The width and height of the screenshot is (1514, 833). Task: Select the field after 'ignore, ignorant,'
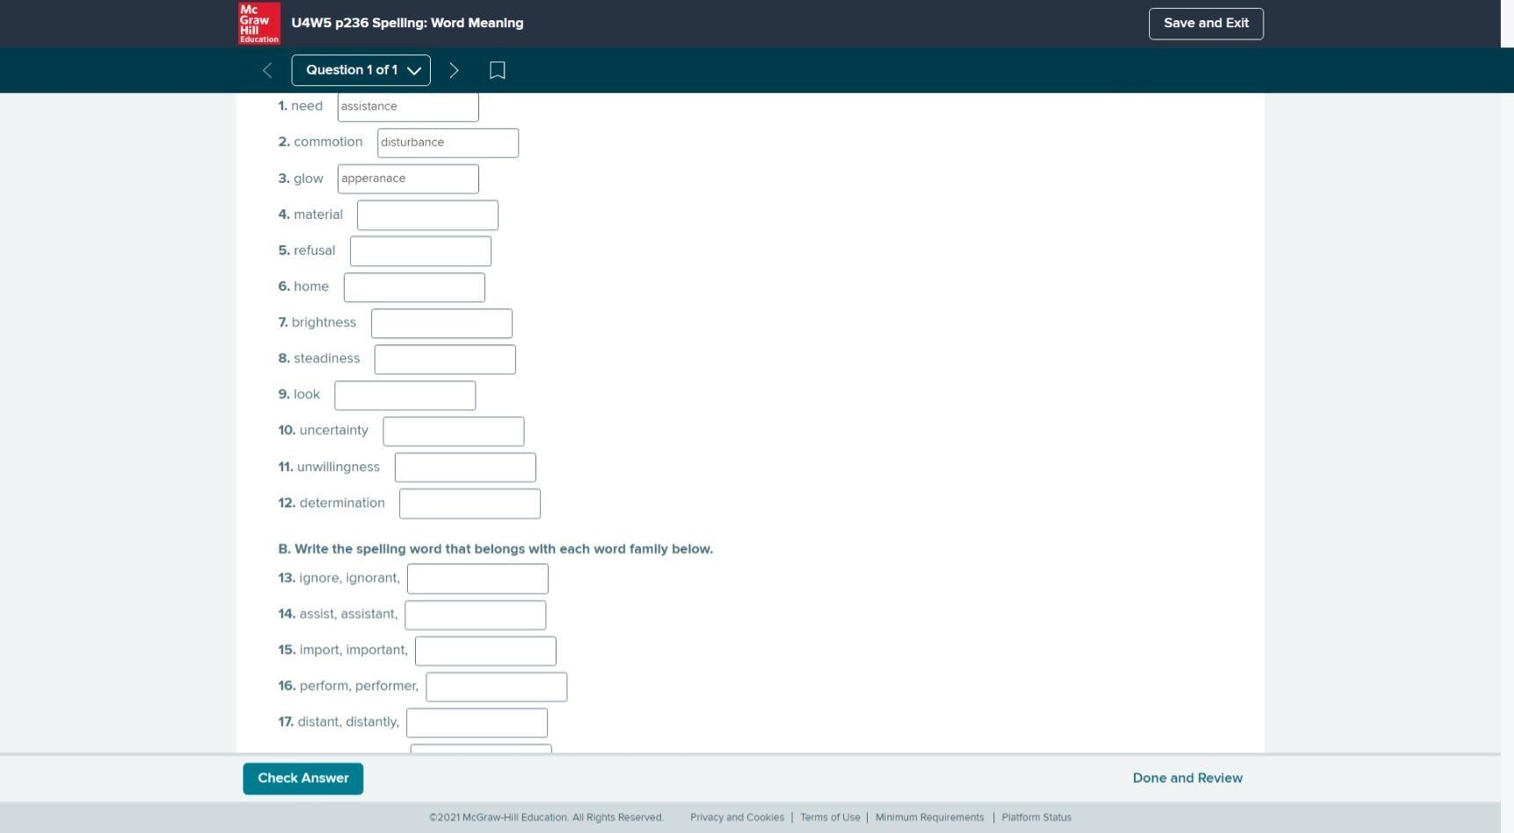pos(477,579)
